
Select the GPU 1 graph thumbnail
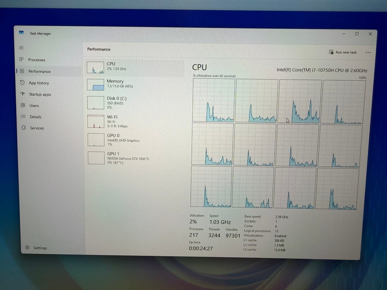96,158
